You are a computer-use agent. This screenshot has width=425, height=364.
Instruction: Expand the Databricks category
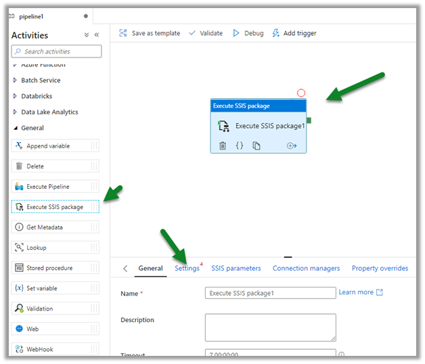coord(37,96)
